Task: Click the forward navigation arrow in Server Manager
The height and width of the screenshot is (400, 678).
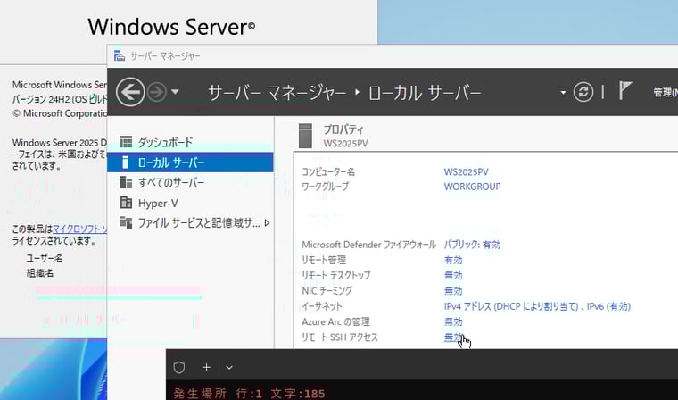Action: [x=156, y=92]
